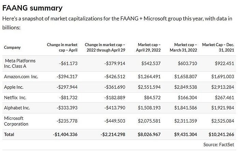Image resolution: width=239 pixels, height=154 pixels.
Task: Click the Company column header
Action: [12, 47]
